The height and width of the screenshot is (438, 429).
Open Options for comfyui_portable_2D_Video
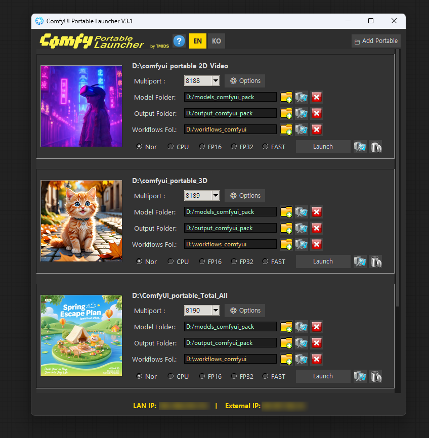[x=245, y=81]
